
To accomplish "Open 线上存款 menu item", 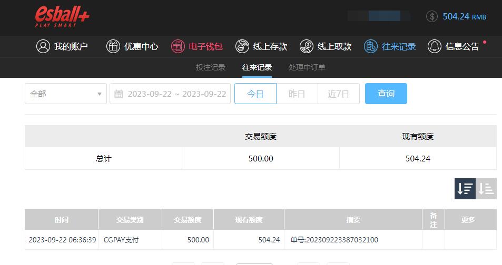I will (261, 46).
